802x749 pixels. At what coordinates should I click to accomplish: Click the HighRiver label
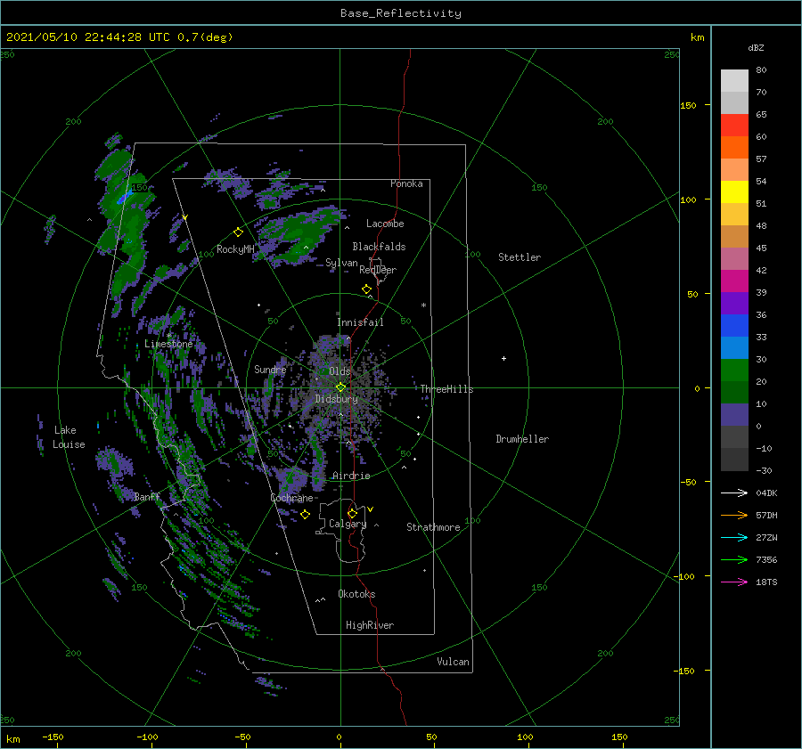pos(370,625)
